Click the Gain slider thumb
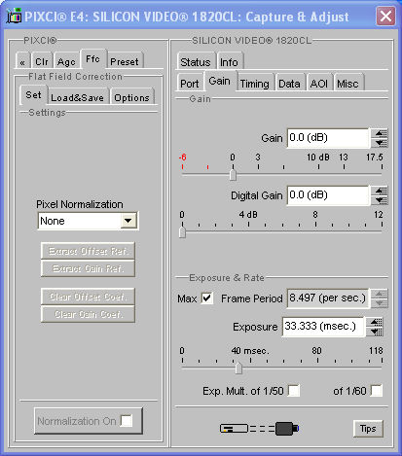Viewport: 402px width, 456px height. pyautogui.click(x=233, y=175)
